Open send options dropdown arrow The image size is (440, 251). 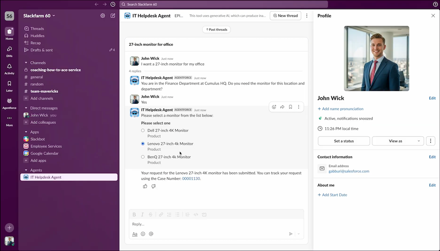pos(299,234)
